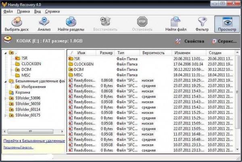
Task: Click date 18.04.2011 11:31 modified cell
Action: pyautogui.click(x=189, y=75)
